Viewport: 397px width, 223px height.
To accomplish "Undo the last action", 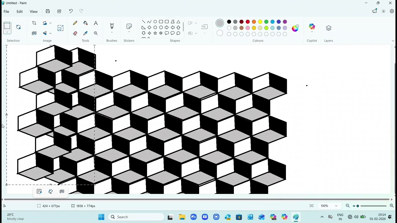I will point(71,11).
